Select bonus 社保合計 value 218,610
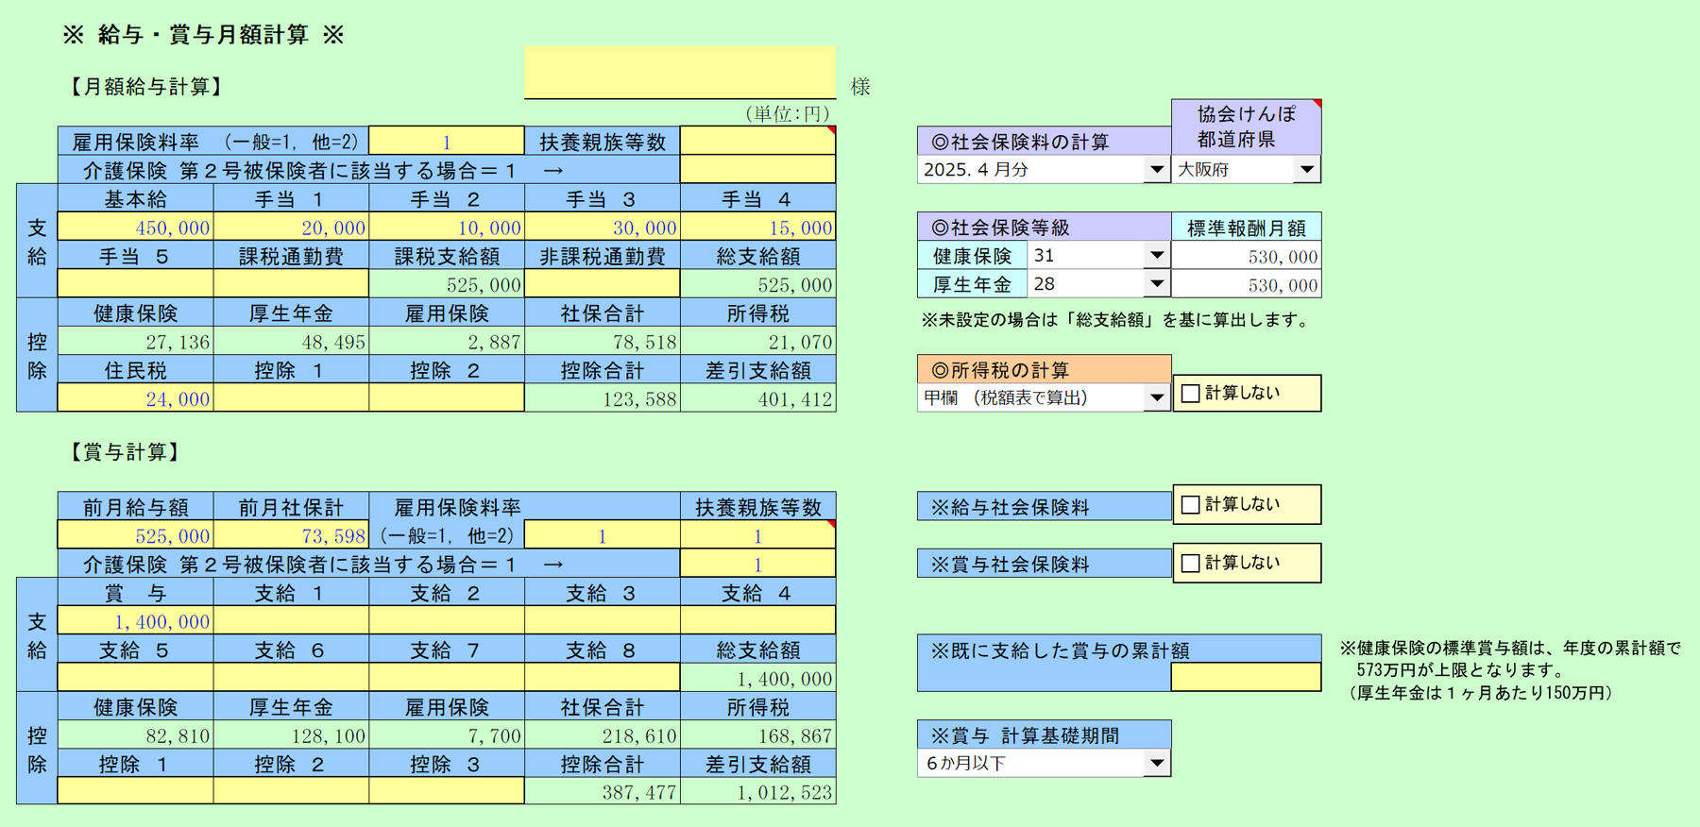 [603, 735]
